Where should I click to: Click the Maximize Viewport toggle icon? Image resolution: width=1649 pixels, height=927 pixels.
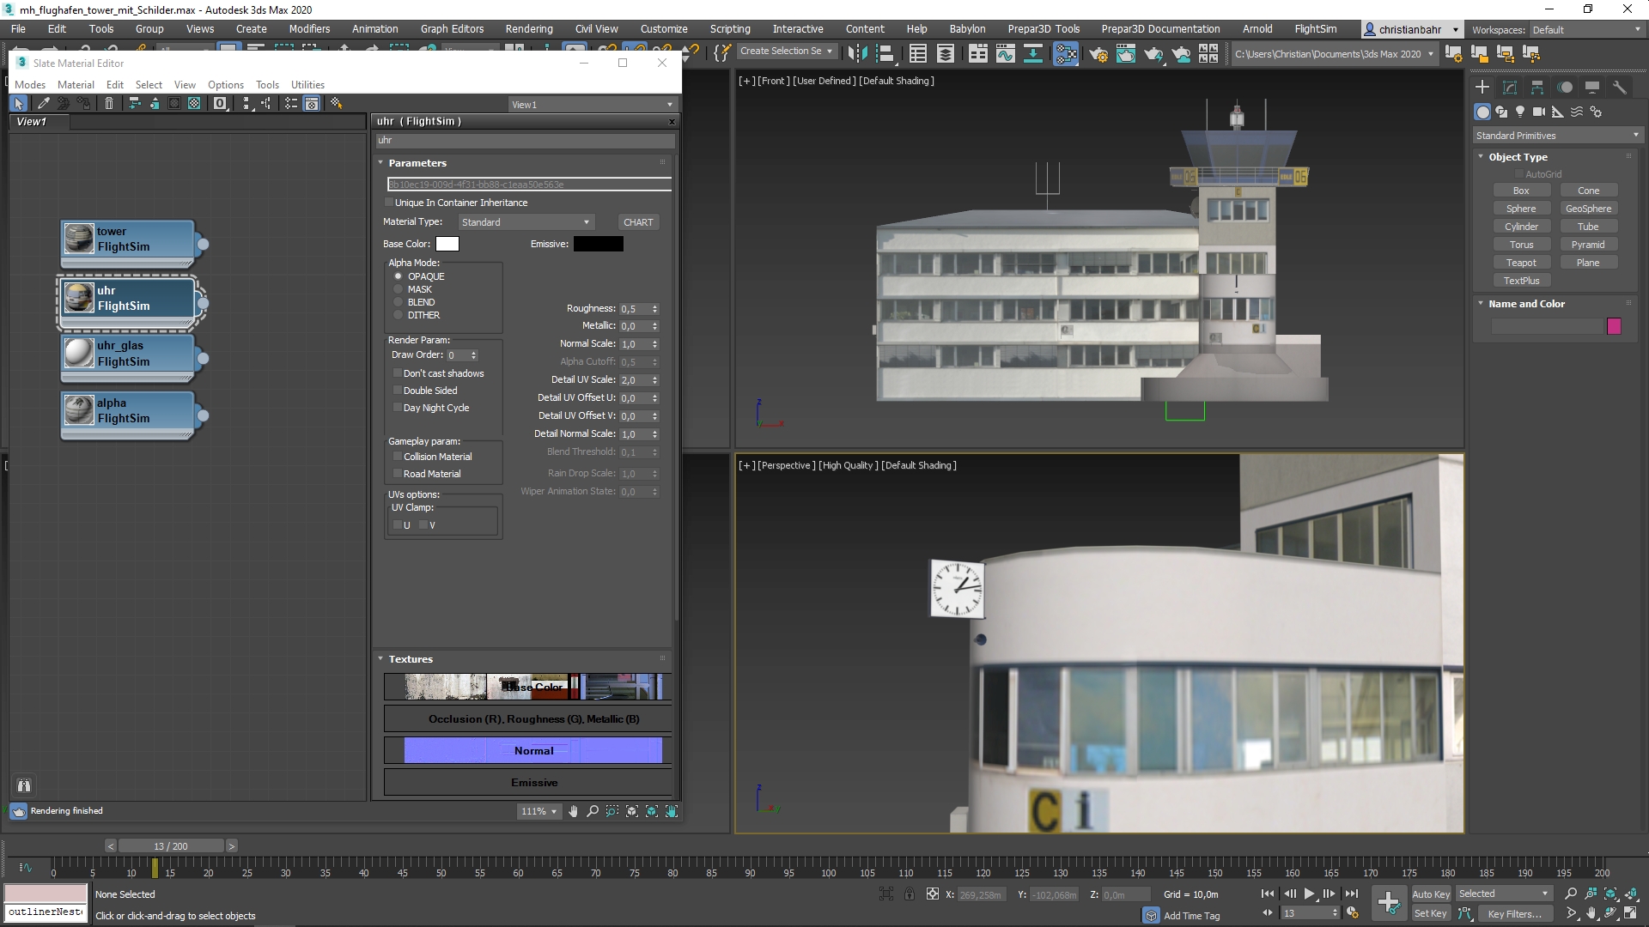(x=1629, y=913)
